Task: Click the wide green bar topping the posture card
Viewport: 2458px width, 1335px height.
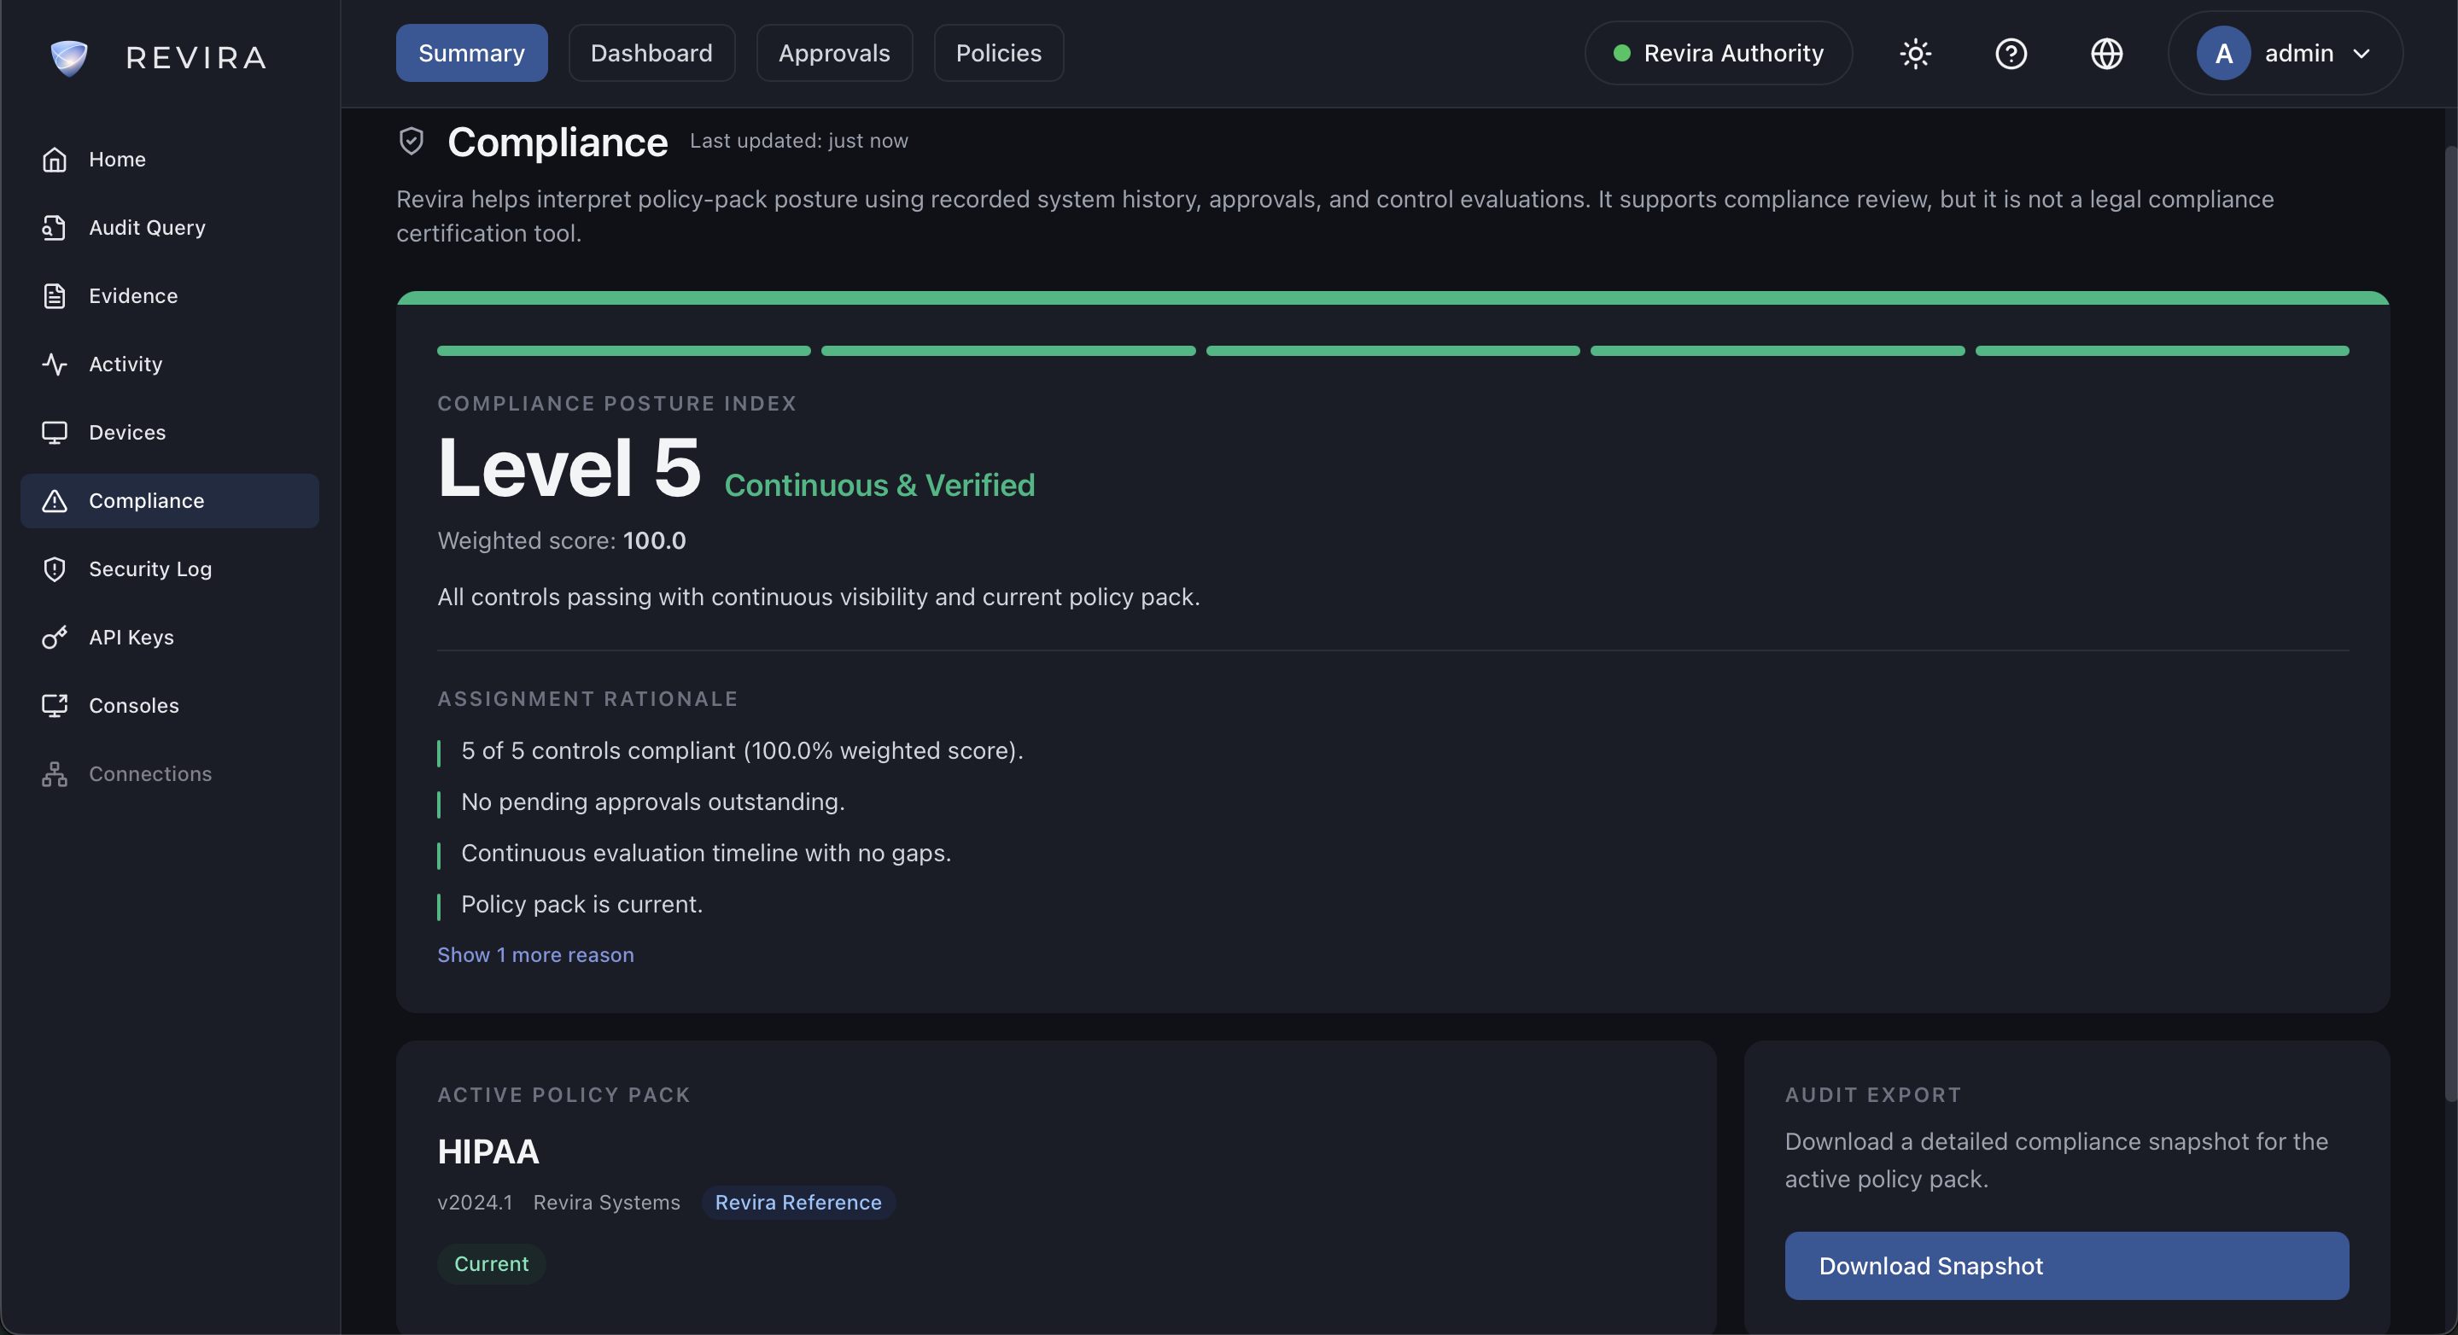Action: coord(1393,298)
